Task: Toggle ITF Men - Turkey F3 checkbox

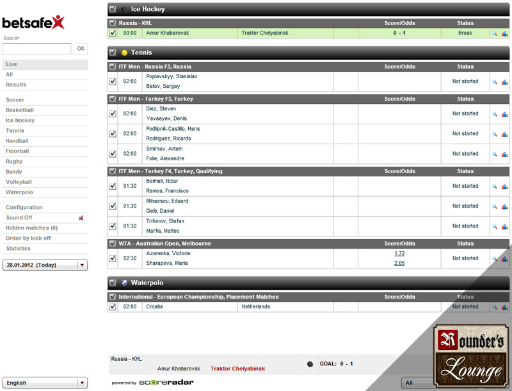Action: tap(113, 99)
